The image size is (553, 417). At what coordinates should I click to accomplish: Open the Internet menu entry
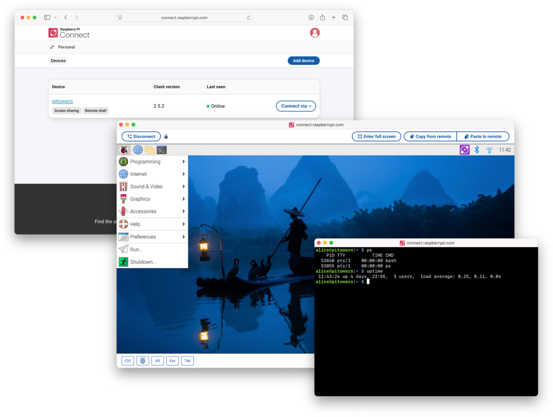pos(153,174)
